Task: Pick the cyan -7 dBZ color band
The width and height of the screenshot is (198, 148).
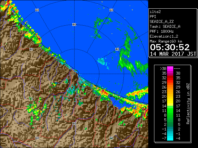Action: [x=170, y=138]
